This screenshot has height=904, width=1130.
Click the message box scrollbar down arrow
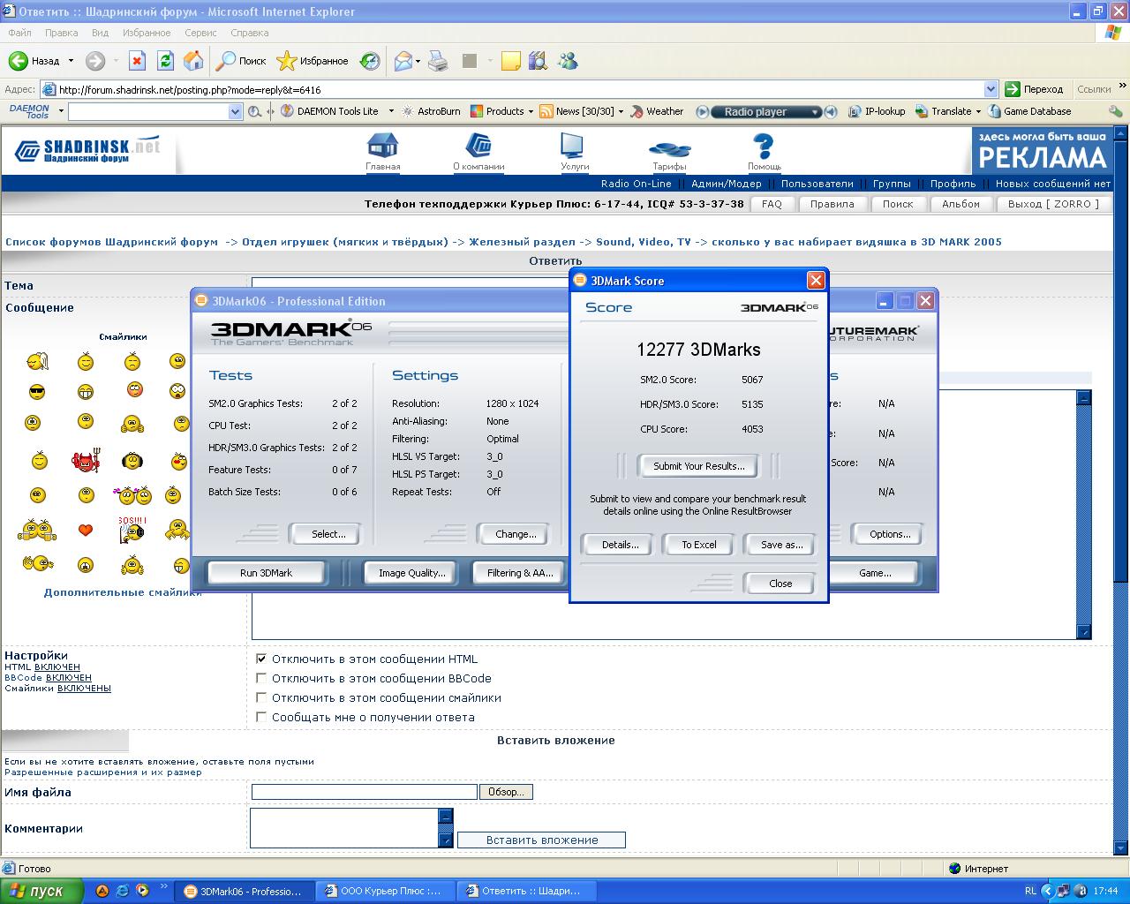(1084, 631)
